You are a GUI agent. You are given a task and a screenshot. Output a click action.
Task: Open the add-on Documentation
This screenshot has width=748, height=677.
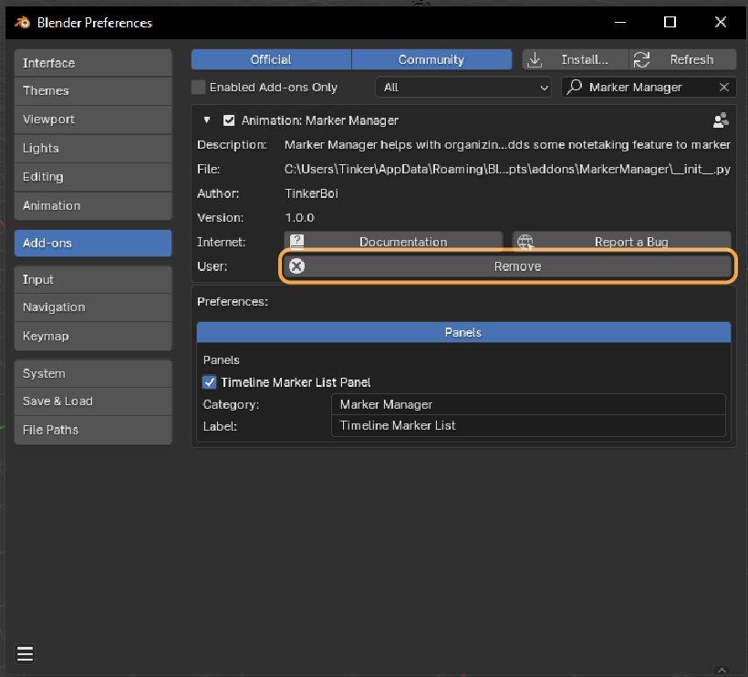tap(393, 242)
